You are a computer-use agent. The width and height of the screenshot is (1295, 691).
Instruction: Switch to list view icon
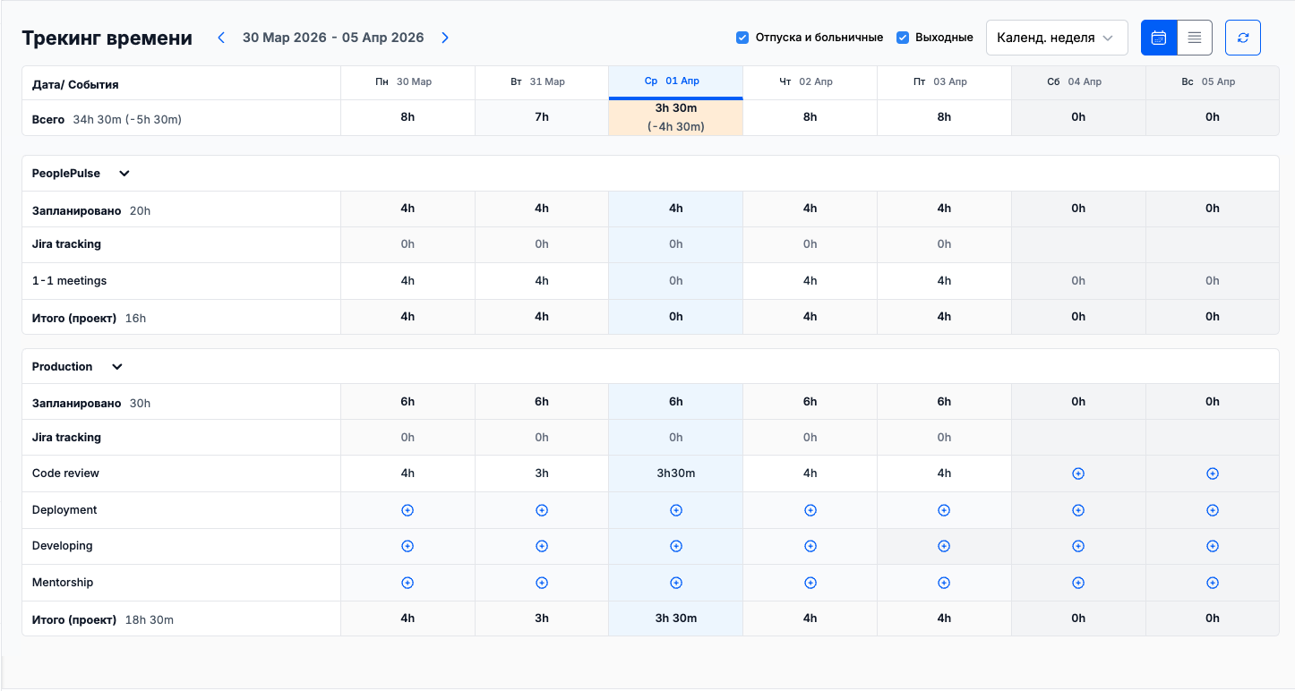click(1194, 38)
